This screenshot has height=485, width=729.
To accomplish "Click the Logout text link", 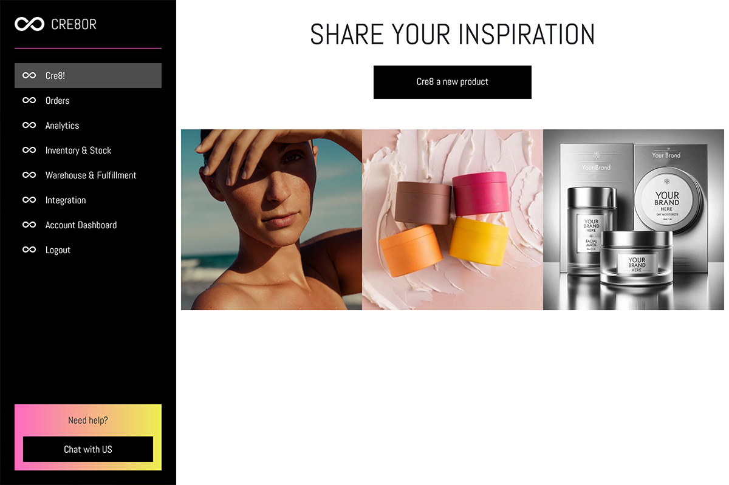I will [x=58, y=250].
